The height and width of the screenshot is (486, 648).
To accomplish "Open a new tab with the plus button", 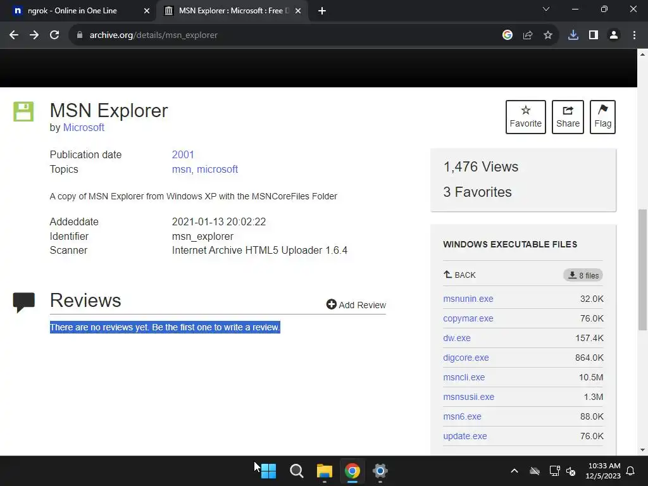I will (x=322, y=11).
